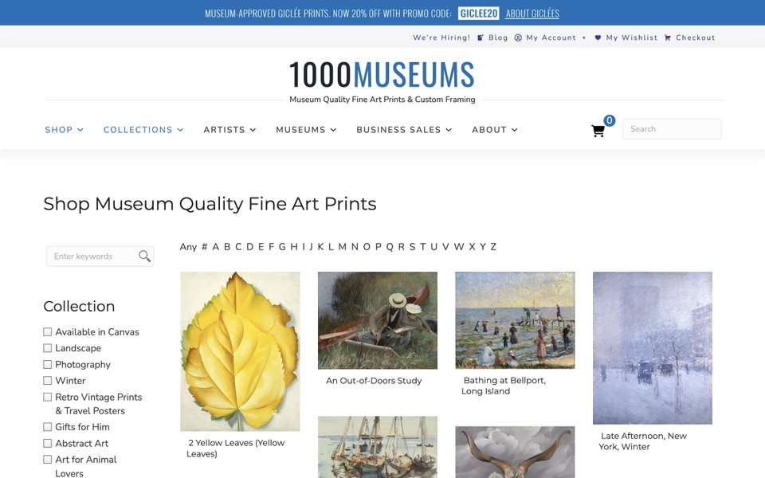This screenshot has height=478, width=765.
Task: Filter by Any letter
Action: pos(188,247)
